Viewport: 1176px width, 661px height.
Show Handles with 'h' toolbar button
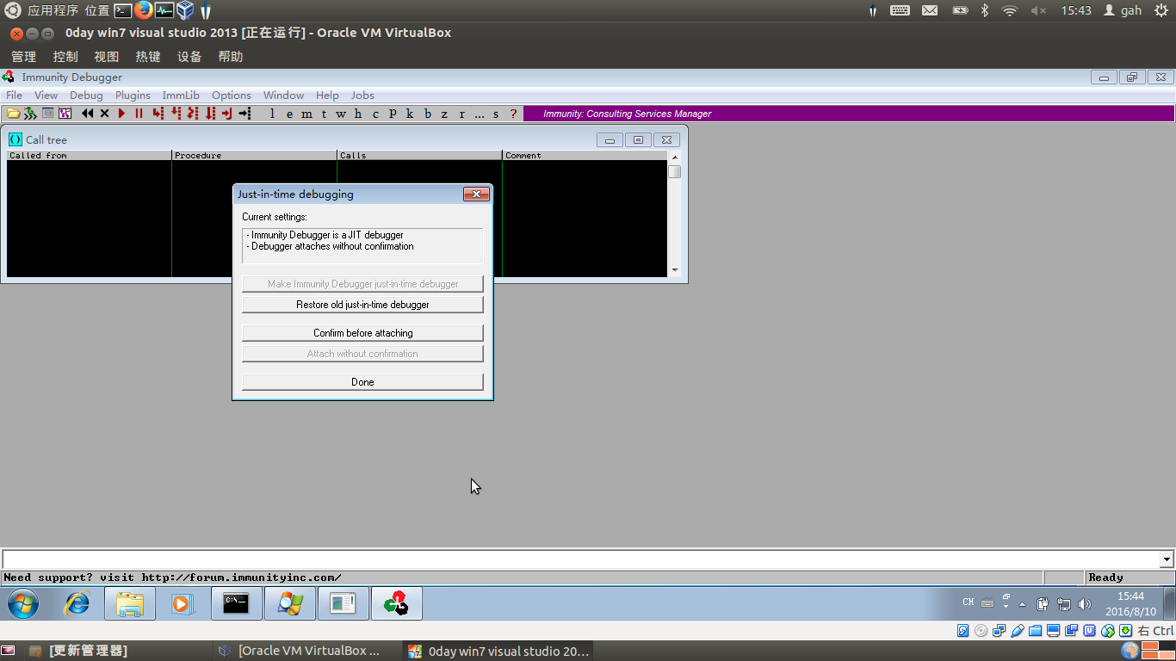[358, 114]
